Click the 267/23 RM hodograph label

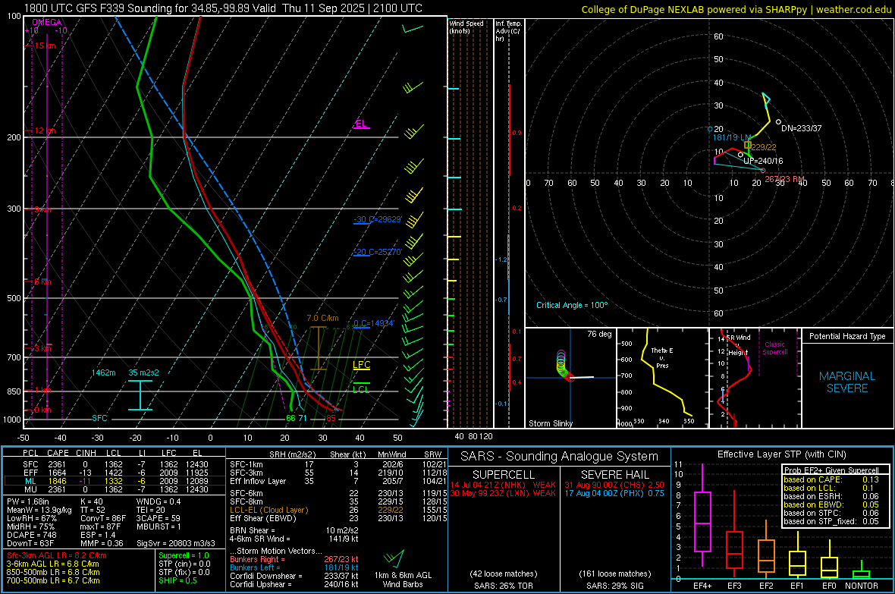coord(785,179)
